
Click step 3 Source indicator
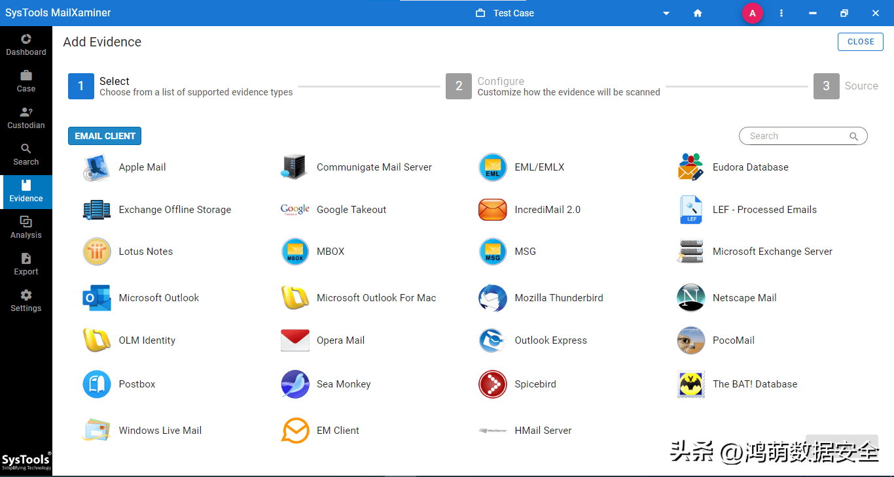[827, 86]
